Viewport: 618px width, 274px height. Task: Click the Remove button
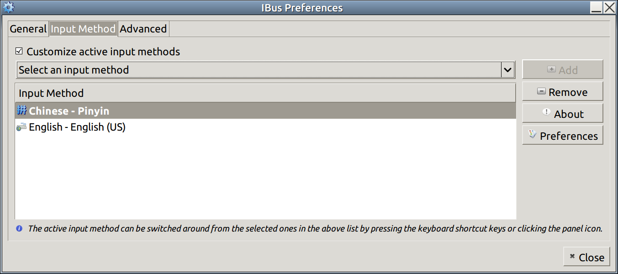(562, 92)
